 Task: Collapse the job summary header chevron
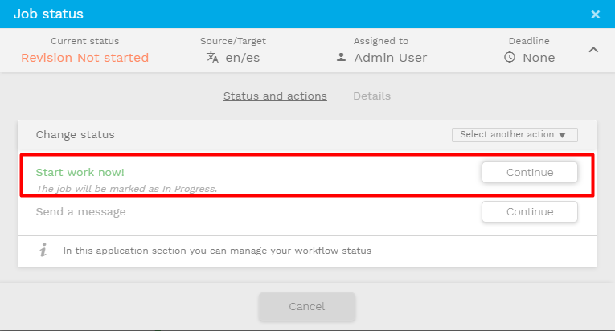[x=593, y=50]
